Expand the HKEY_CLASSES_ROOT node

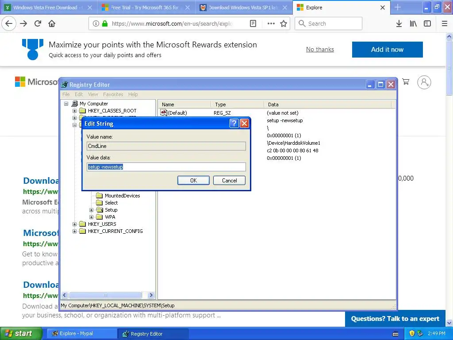tap(74, 111)
